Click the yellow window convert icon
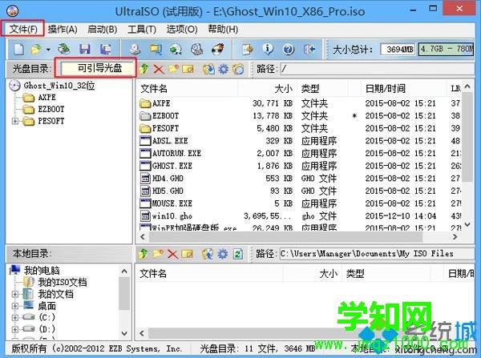 (156, 49)
